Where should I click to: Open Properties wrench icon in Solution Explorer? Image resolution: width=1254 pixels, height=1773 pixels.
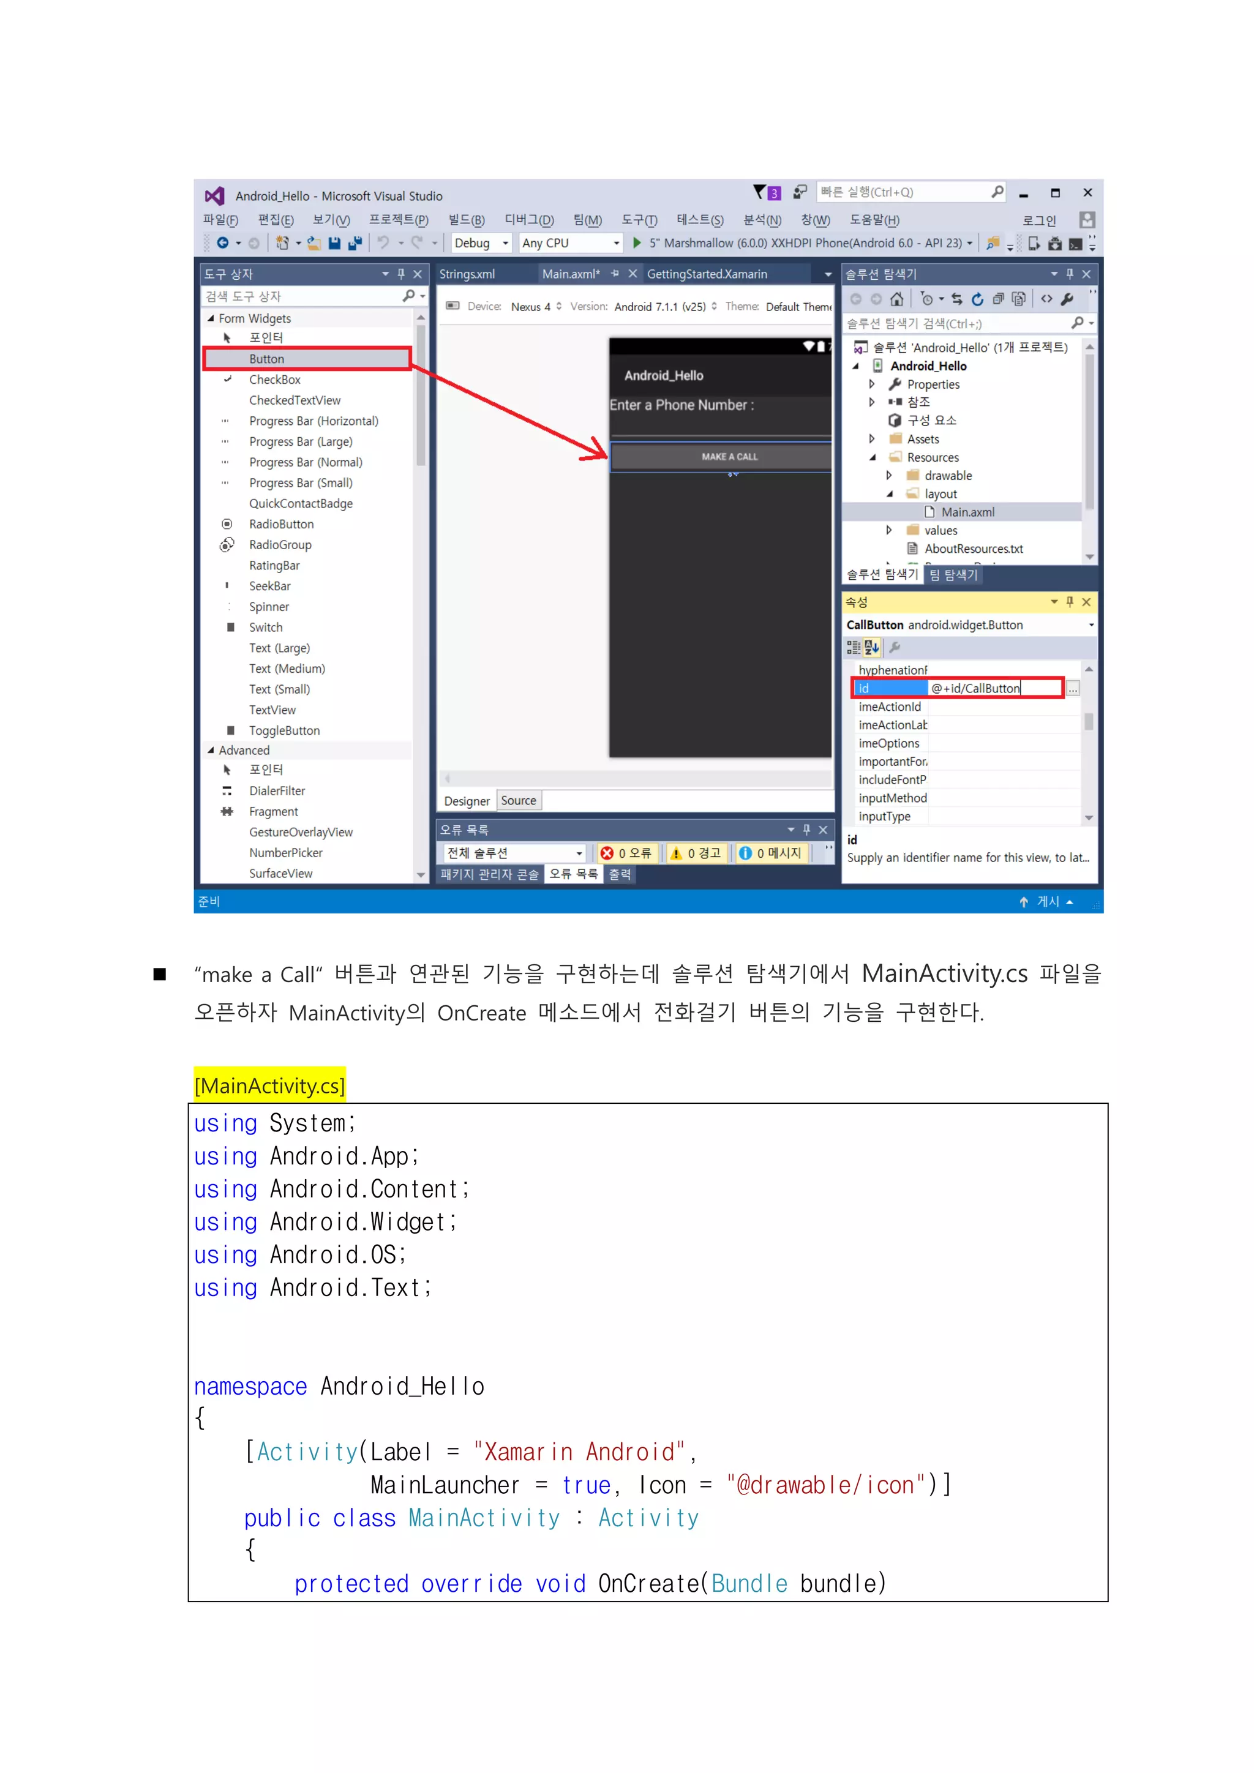click(x=1068, y=299)
